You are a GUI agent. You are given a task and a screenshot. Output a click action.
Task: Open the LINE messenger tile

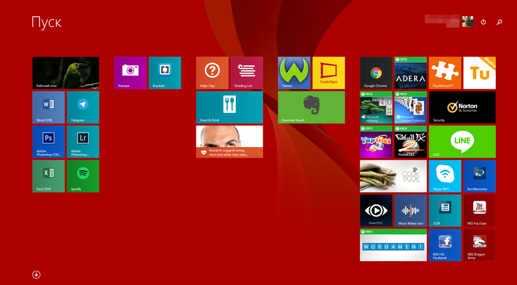(x=462, y=142)
